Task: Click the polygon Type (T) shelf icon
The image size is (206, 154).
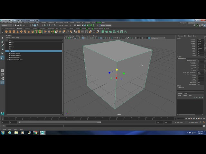Action: click(36, 31)
